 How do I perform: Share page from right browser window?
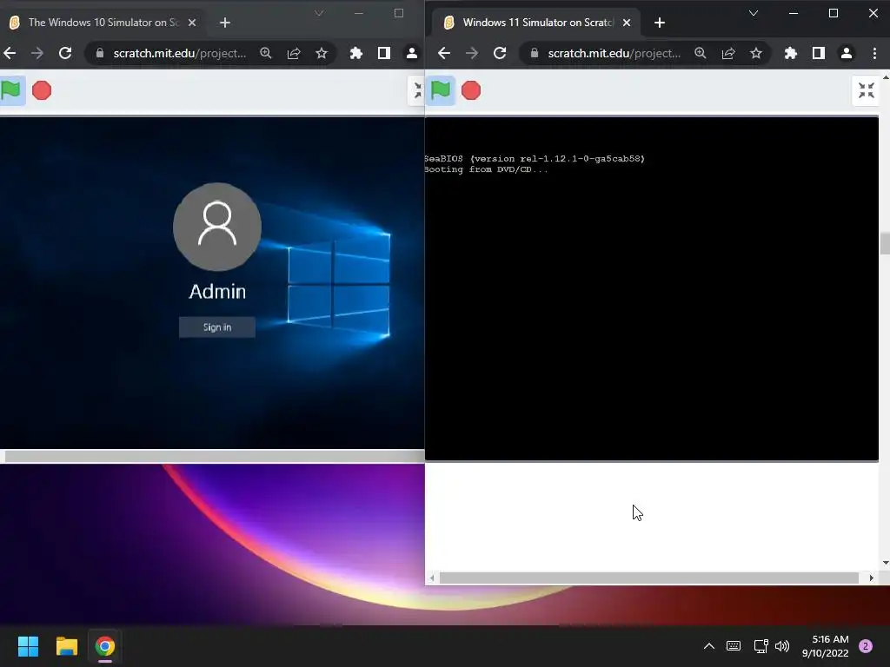tap(728, 53)
